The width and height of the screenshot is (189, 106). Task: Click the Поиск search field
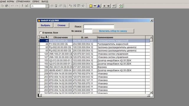point(99,26)
